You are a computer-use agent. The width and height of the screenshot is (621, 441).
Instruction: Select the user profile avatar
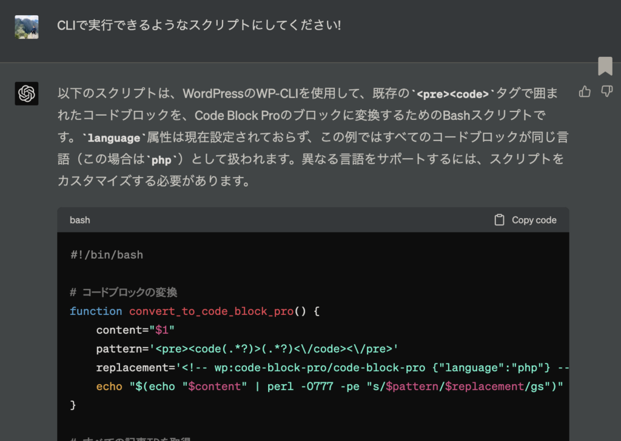[x=27, y=27]
